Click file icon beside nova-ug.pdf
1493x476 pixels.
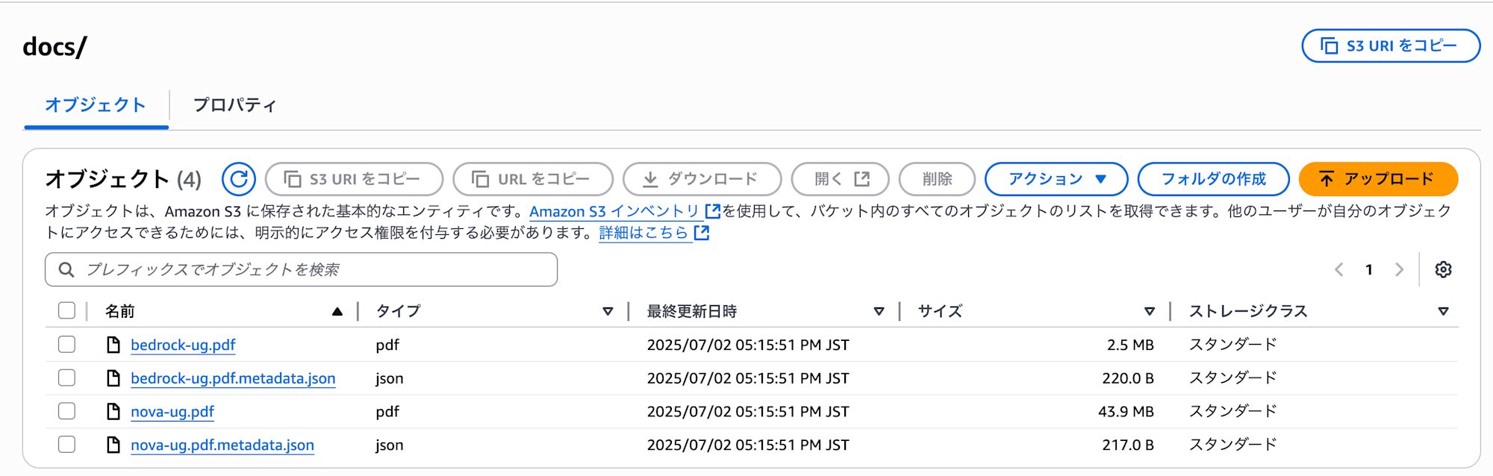(x=113, y=411)
